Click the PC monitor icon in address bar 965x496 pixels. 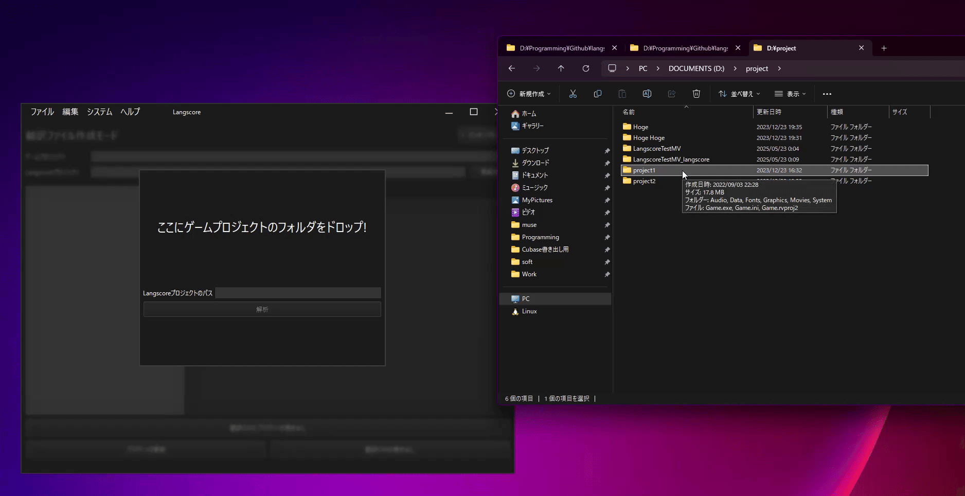point(612,68)
